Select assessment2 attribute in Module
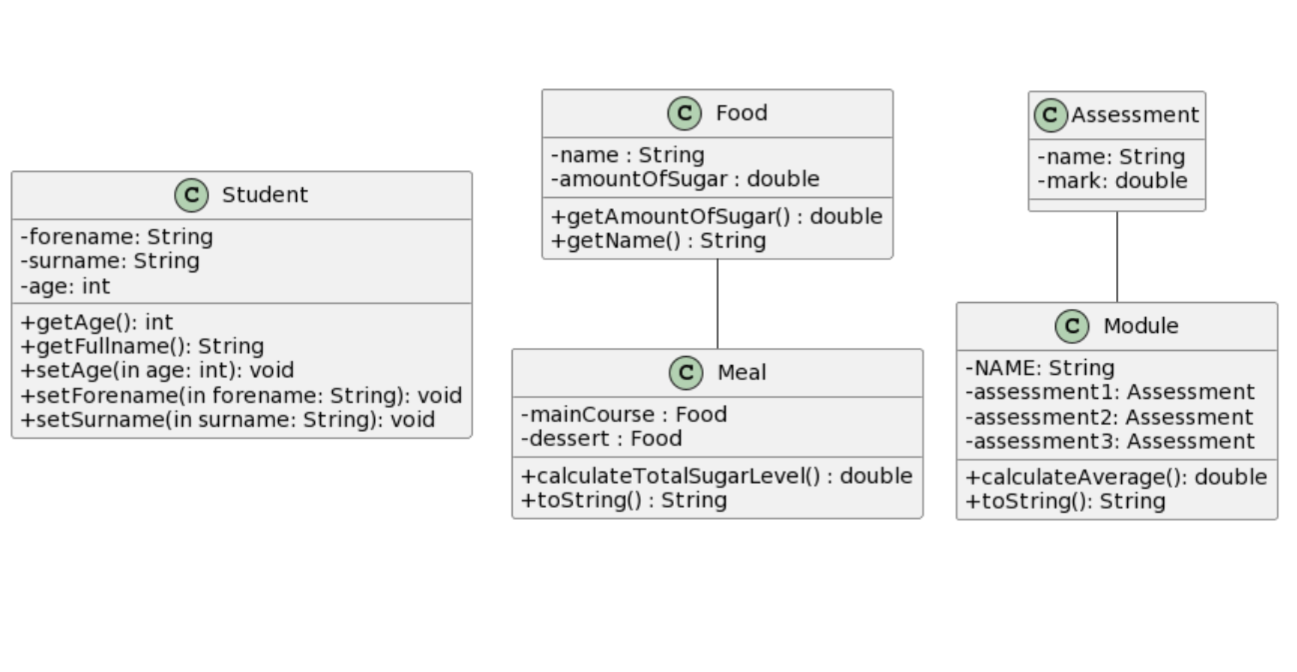This screenshot has height=672, width=1297. click(x=1109, y=418)
